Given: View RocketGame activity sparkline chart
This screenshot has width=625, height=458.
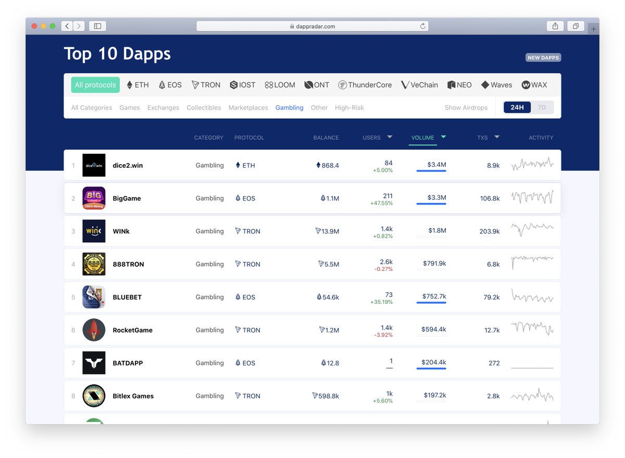Looking at the screenshot, I should [x=532, y=329].
